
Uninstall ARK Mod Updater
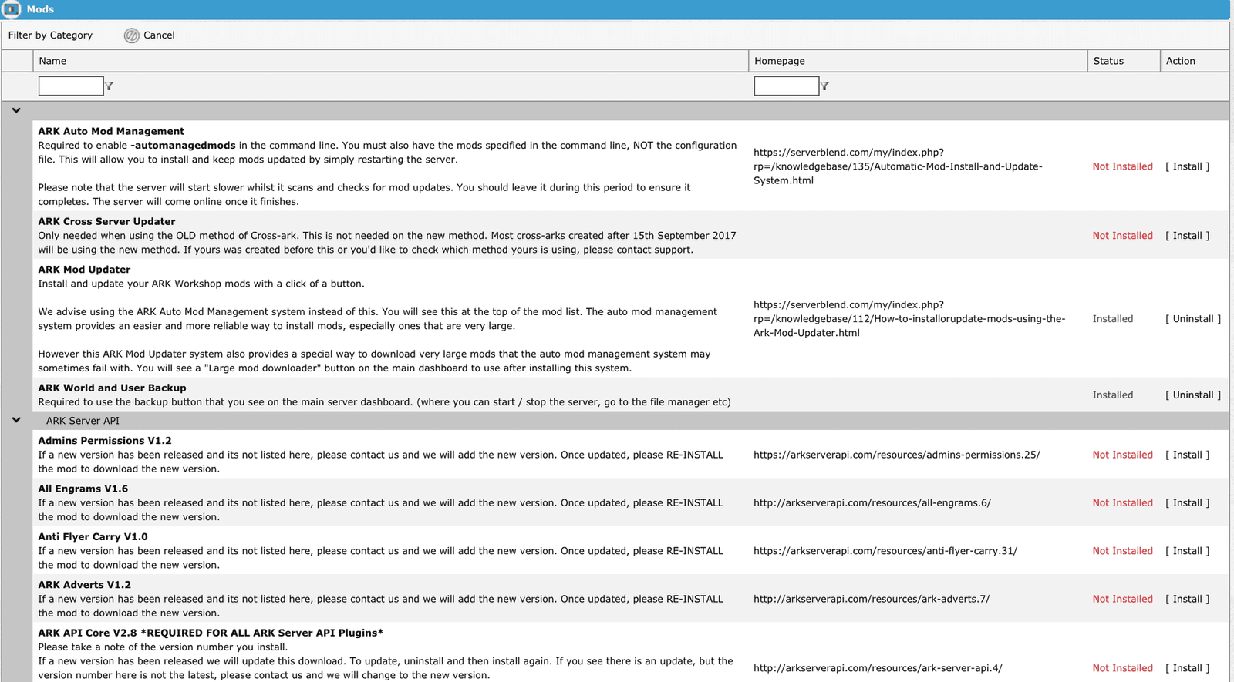tap(1193, 319)
